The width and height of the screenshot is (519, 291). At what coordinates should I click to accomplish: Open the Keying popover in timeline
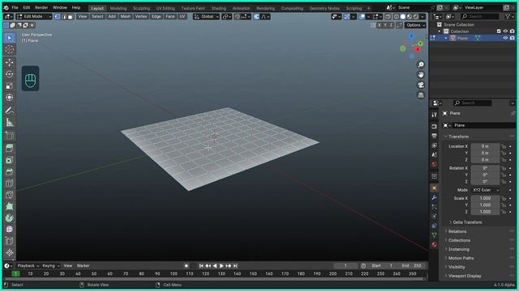tap(50, 266)
